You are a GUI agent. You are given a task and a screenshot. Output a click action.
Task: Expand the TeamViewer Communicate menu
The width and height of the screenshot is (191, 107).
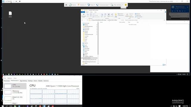pyautogui.click(x=103, y=5)
